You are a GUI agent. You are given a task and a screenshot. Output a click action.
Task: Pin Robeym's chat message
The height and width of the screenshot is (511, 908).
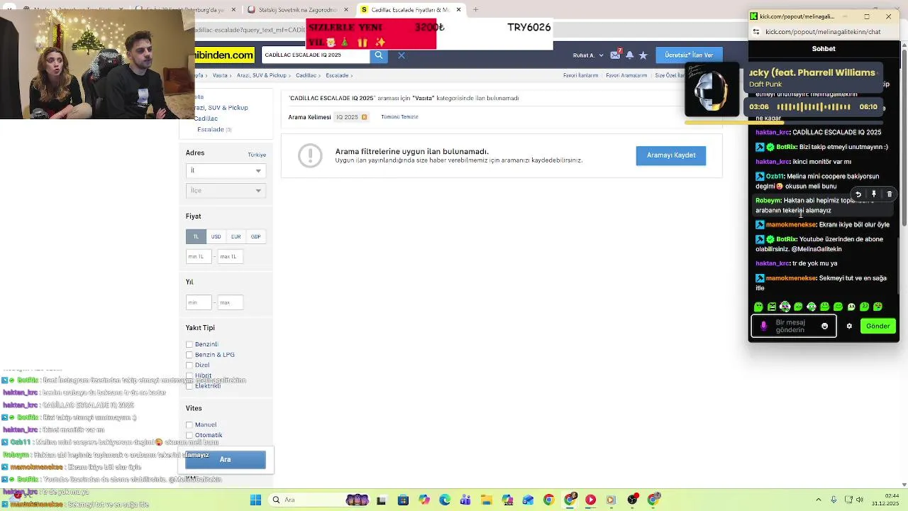[x=874, y=194]
